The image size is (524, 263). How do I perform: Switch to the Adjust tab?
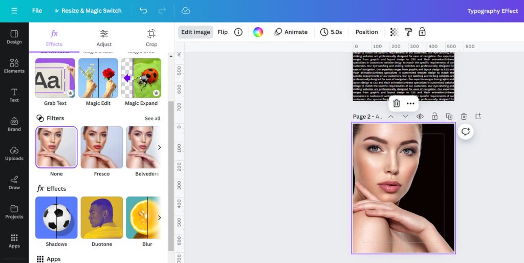[x=104, y=38]
